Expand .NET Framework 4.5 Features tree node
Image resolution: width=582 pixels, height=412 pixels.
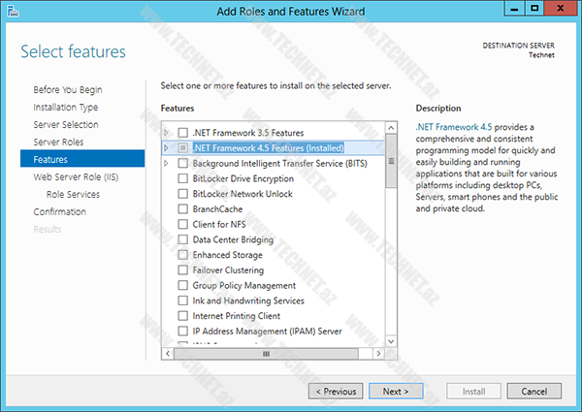pos(167,148)
